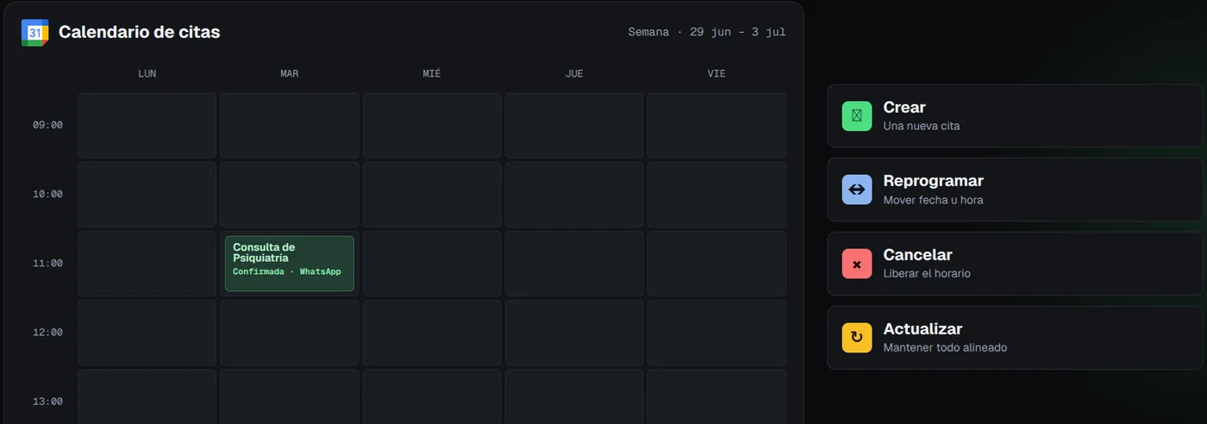Select the Monday 11:00 empty slot
This screenshot has width=1207, height=424.
(x=147, y=264)
